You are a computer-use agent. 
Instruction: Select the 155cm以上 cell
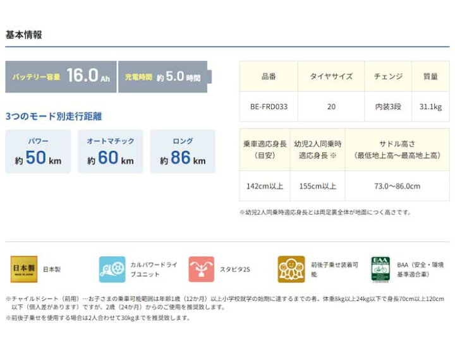point(317,186)
